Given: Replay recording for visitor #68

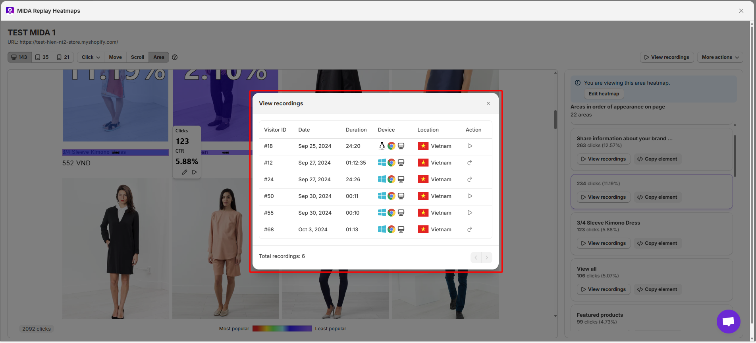Looking at the screenshot, I should point(470,229).
